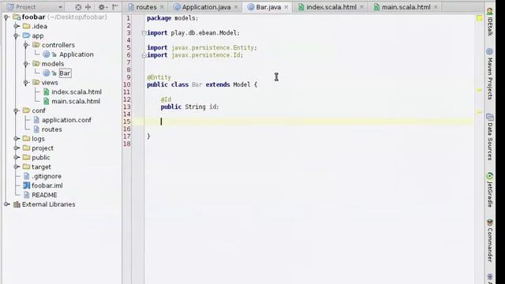This screenshot has width=505, height=284.
Task: Expand the project folder
Action: [16, 148]
